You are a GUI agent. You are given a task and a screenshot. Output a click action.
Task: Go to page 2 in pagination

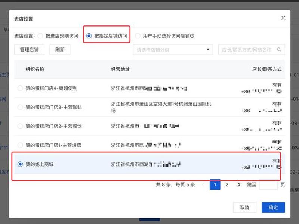[227, 184]
